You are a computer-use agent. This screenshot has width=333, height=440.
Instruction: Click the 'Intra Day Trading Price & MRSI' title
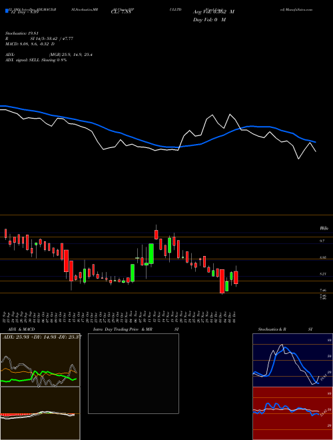(136, 329)
